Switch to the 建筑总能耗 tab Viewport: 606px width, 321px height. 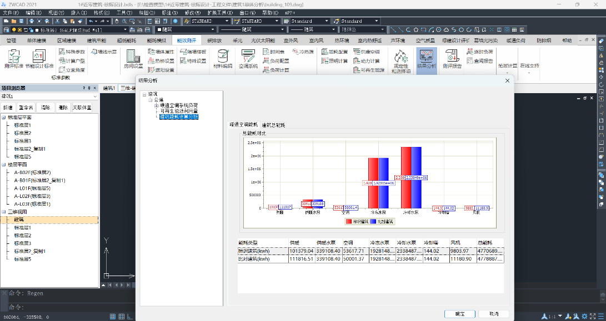tap(273, 125)
